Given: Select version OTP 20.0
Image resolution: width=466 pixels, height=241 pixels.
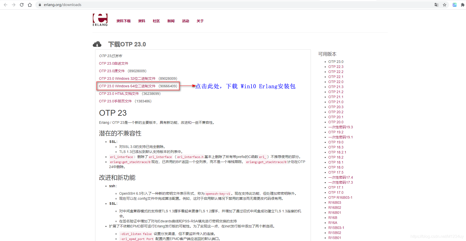Looking at the screenshot, I should point(336,122).
